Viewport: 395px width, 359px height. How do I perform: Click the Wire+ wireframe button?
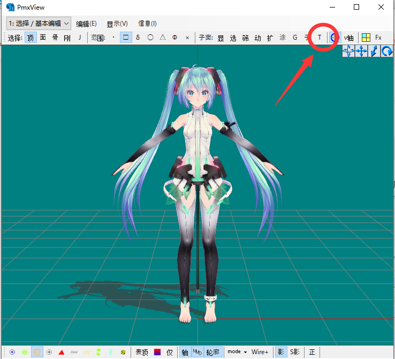coord(260,351)
